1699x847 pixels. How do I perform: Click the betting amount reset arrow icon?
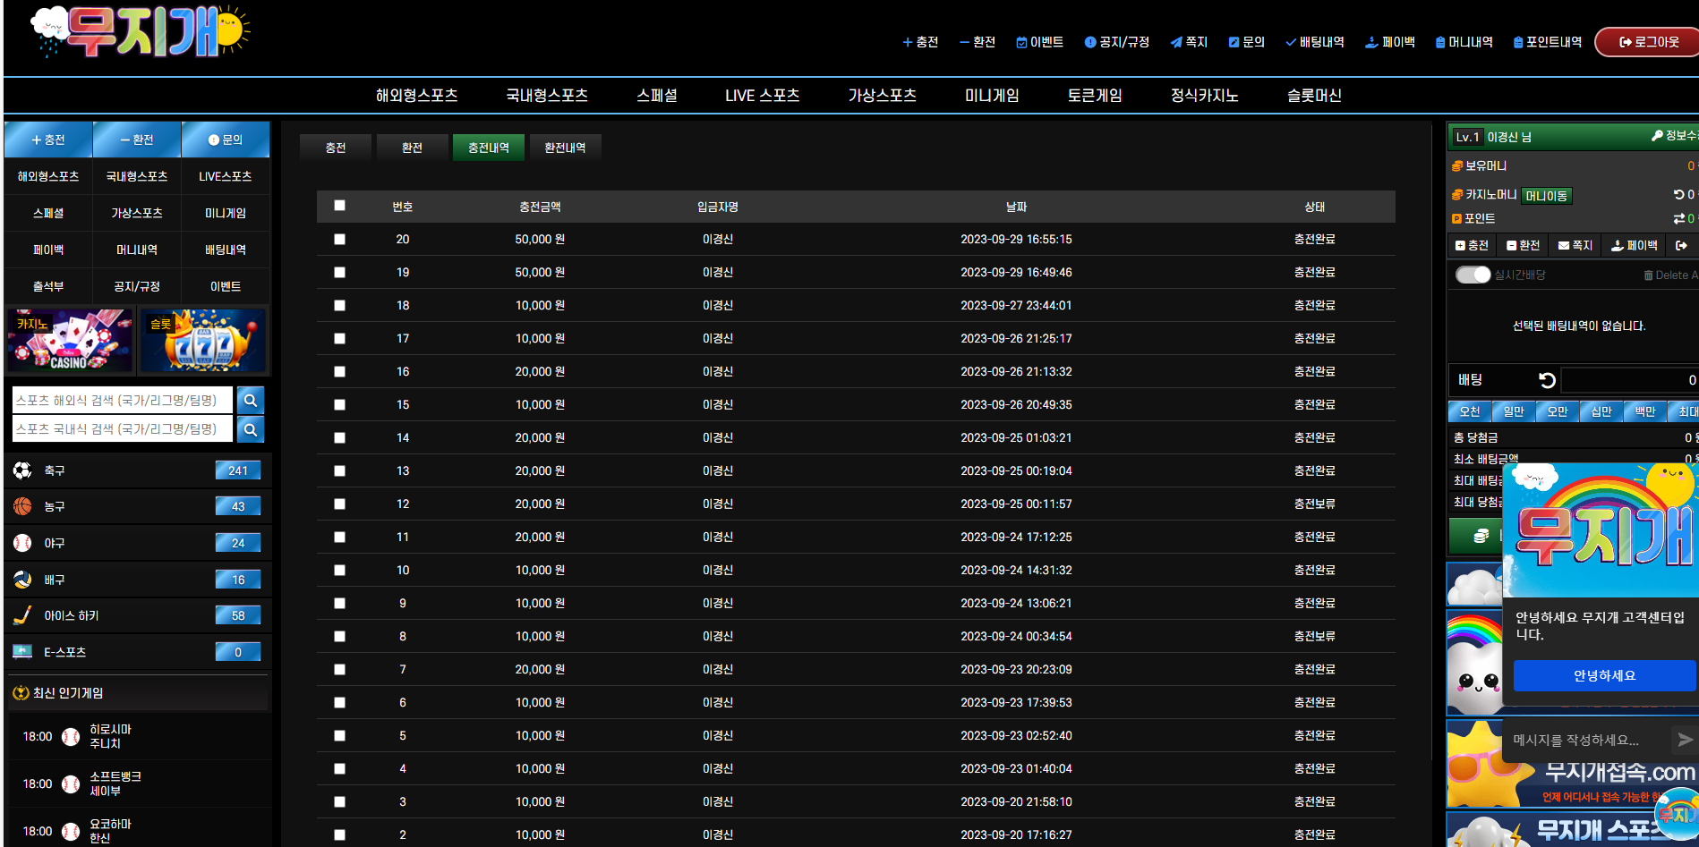1547,380
